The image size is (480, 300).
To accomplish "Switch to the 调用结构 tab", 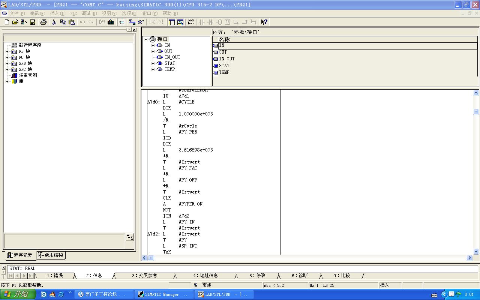I will [51, 255].
